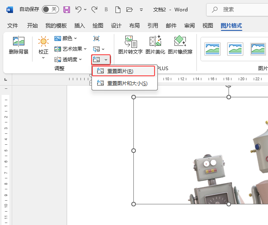Select the 图片格式 tab
Image resolution: width=268 pixels, height=225 pixels.
[231, 26]
